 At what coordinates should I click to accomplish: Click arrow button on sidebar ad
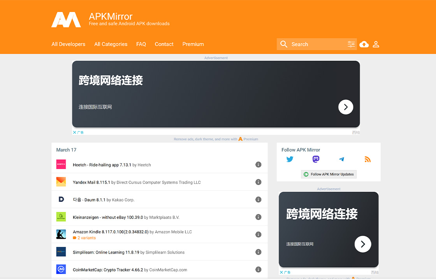(x=362, y=244)
